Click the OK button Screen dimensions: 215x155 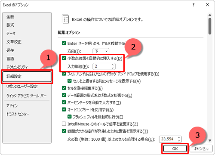click(175, 149)
